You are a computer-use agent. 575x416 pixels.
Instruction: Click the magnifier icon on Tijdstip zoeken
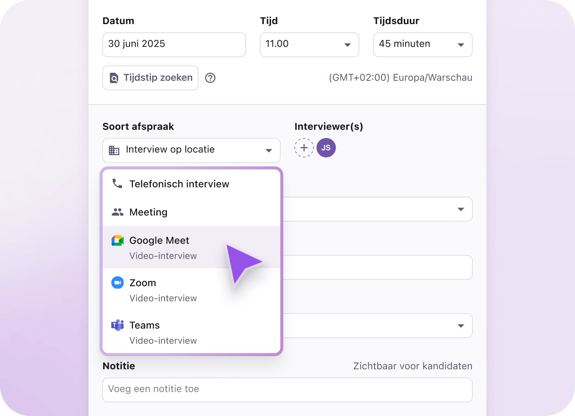click(114, 78)
